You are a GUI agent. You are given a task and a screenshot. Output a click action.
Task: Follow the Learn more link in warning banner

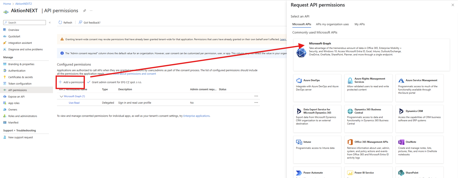click(x=283, y=39)
